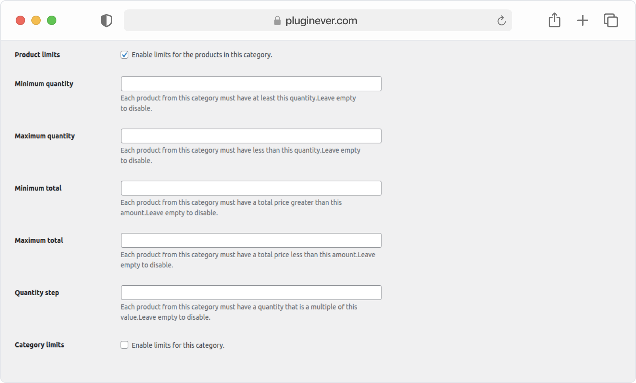The width and height of the screenshot is (636, 383).
Task: Maximize the window with the green button
Action: point(52,20)
